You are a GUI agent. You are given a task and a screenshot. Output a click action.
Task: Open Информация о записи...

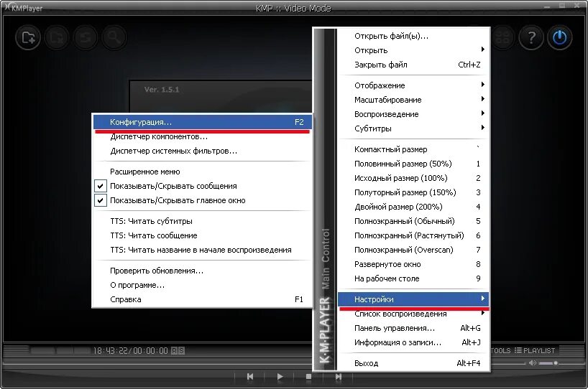tap(413, 342)
